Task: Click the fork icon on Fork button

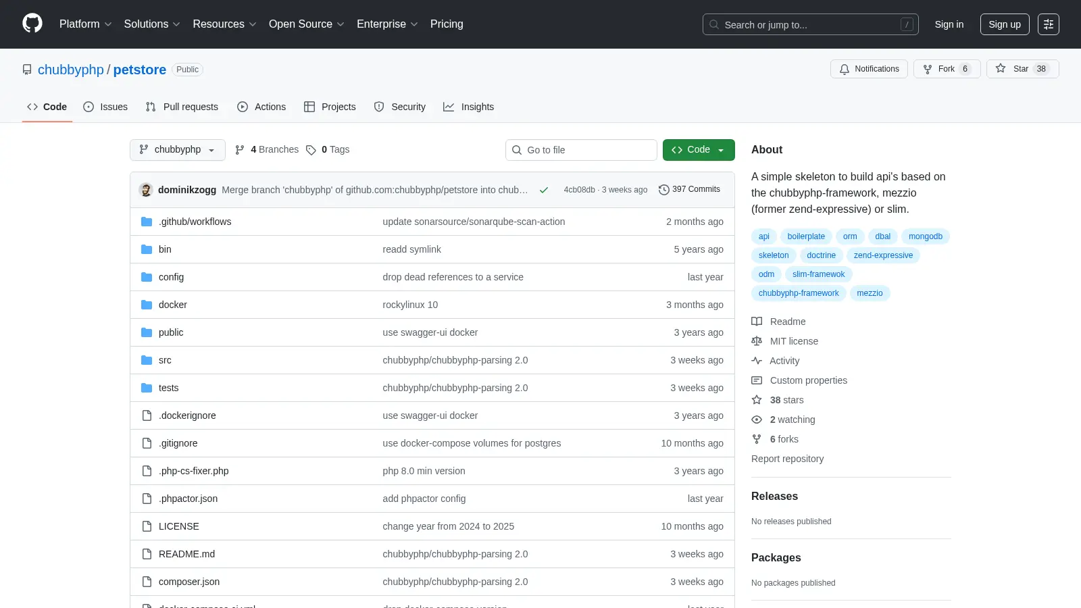Action: click(x=928, y=69)
